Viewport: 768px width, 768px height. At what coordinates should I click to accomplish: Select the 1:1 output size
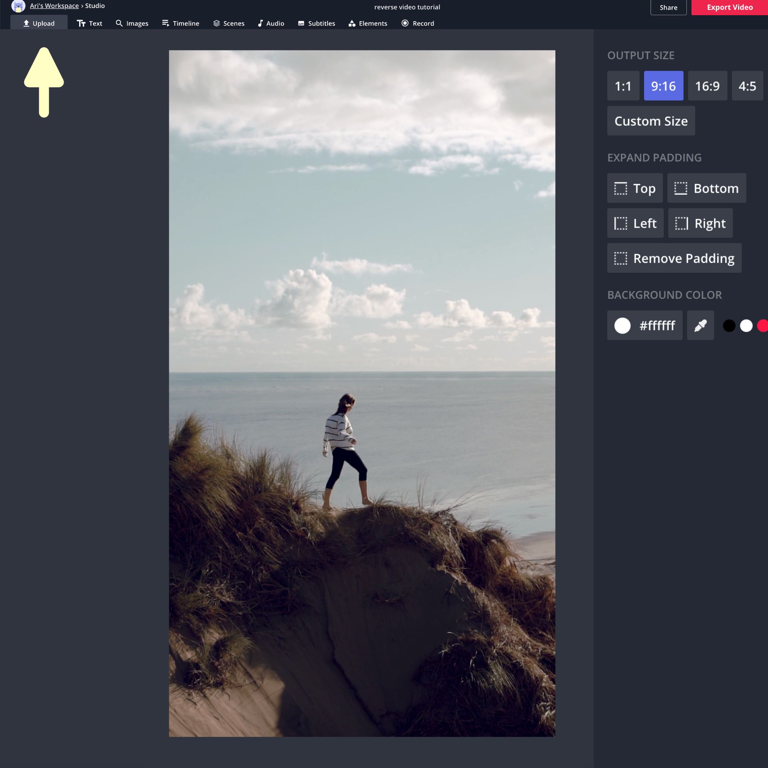623,86
